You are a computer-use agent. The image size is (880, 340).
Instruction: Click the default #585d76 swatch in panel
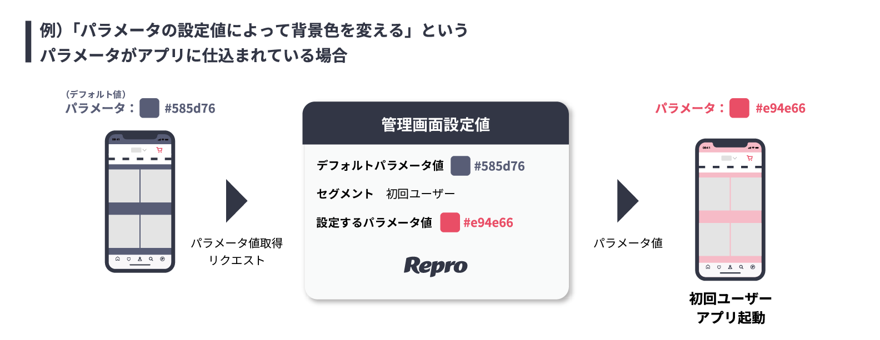click(460, 166)
